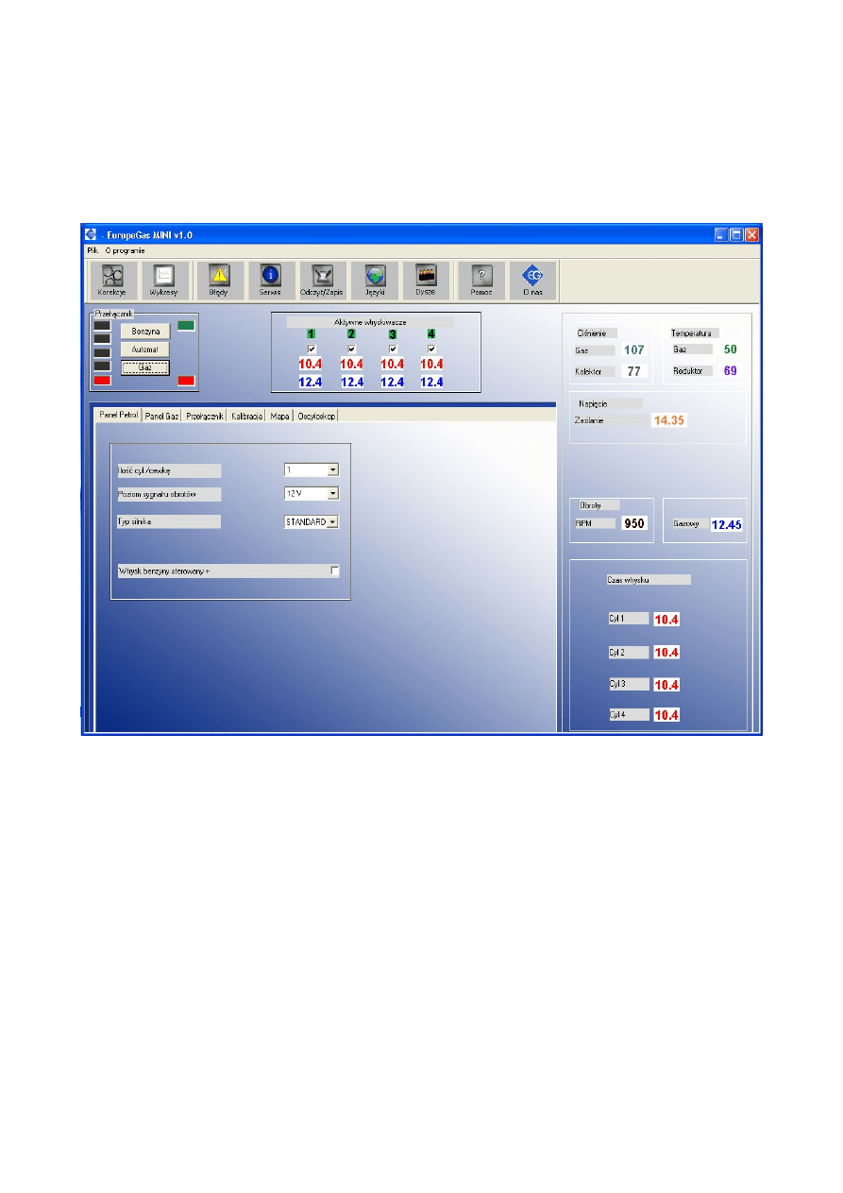Screen dimensions: 843x1193
Task: Open the Języki globe icon
Action: point(375,280)
